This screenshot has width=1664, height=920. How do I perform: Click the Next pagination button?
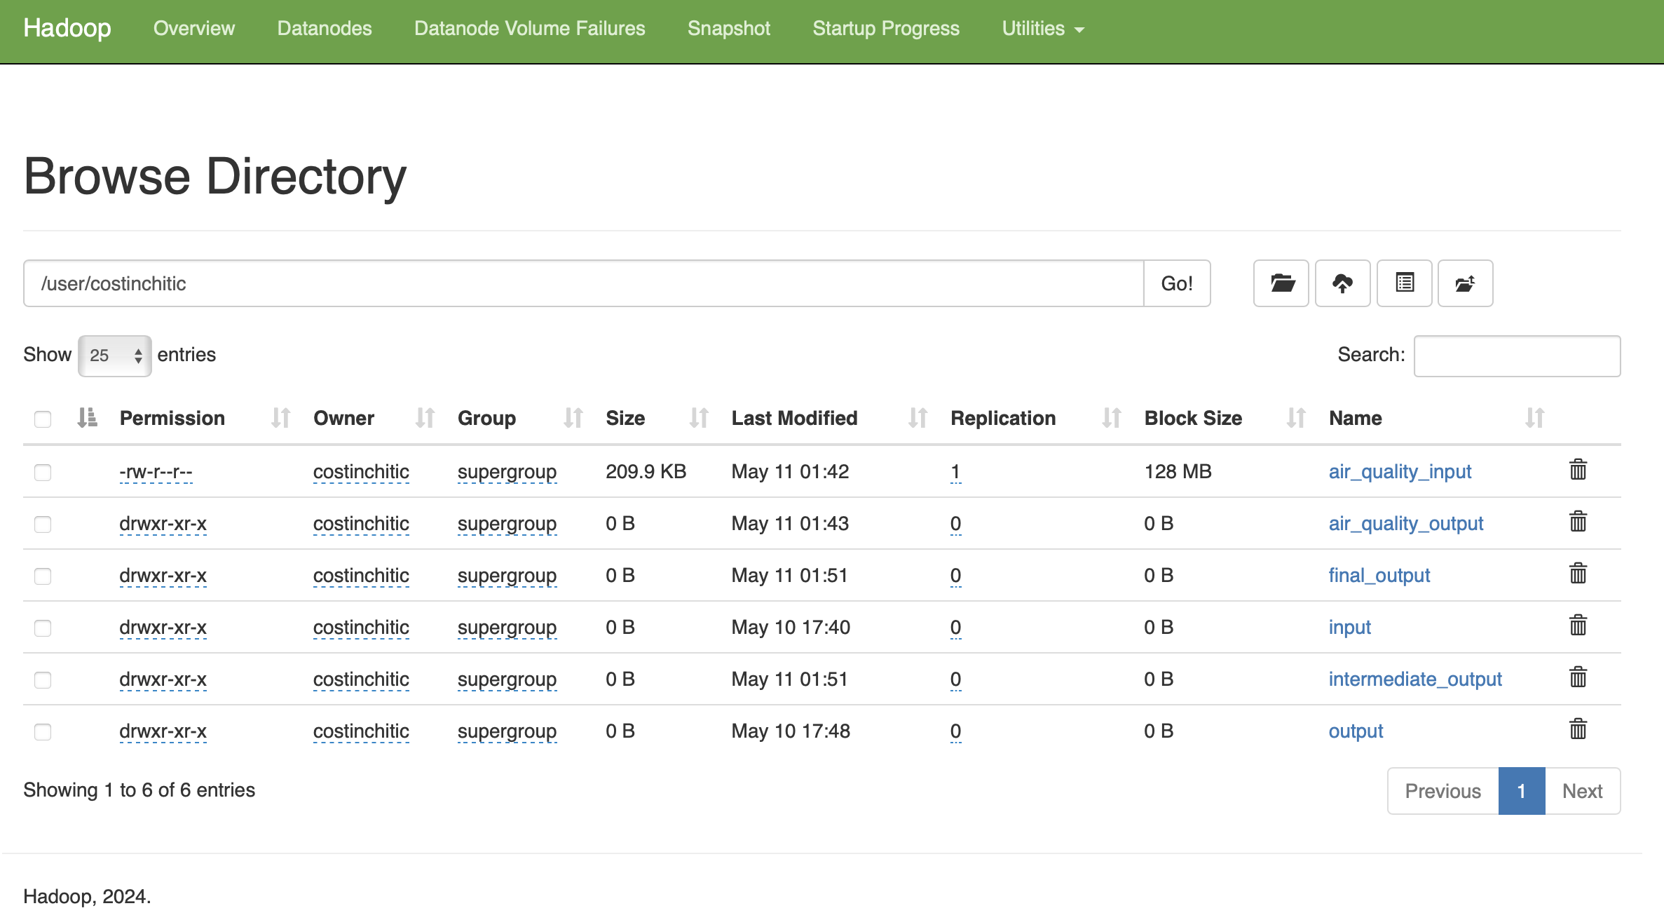click(x=1583, y=791)
